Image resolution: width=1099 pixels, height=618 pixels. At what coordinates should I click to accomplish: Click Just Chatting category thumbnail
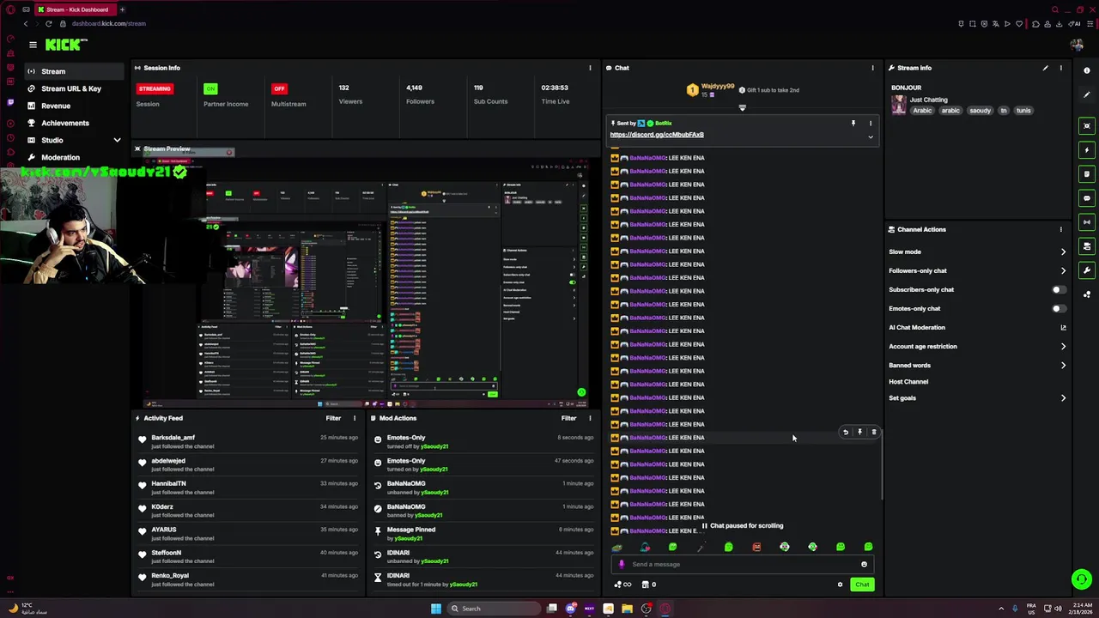tap(898, 105)
